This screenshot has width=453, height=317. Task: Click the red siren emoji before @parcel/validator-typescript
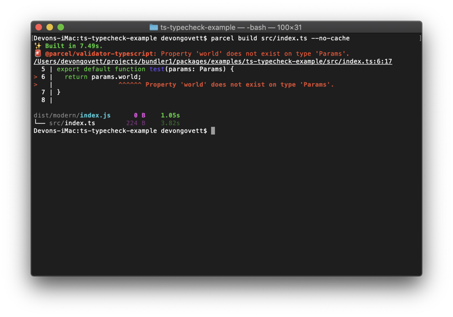[x=38, y=53]
